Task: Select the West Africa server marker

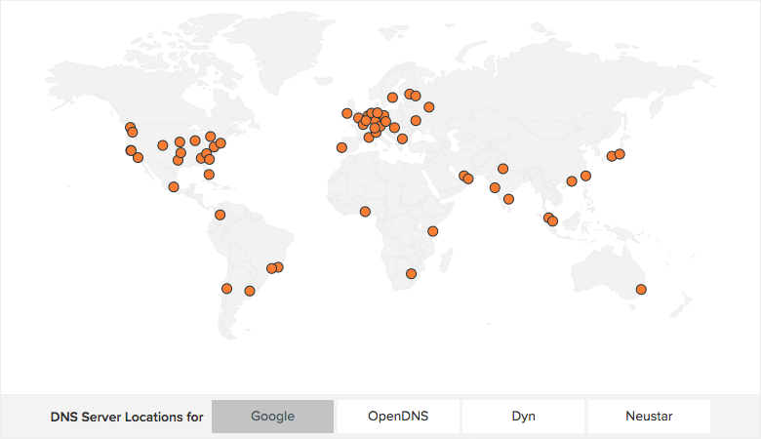Action: 365,212
